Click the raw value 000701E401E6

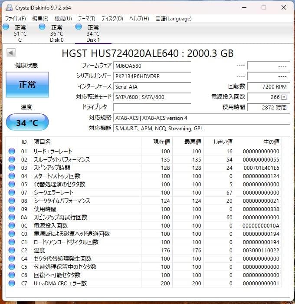[261, 168]
